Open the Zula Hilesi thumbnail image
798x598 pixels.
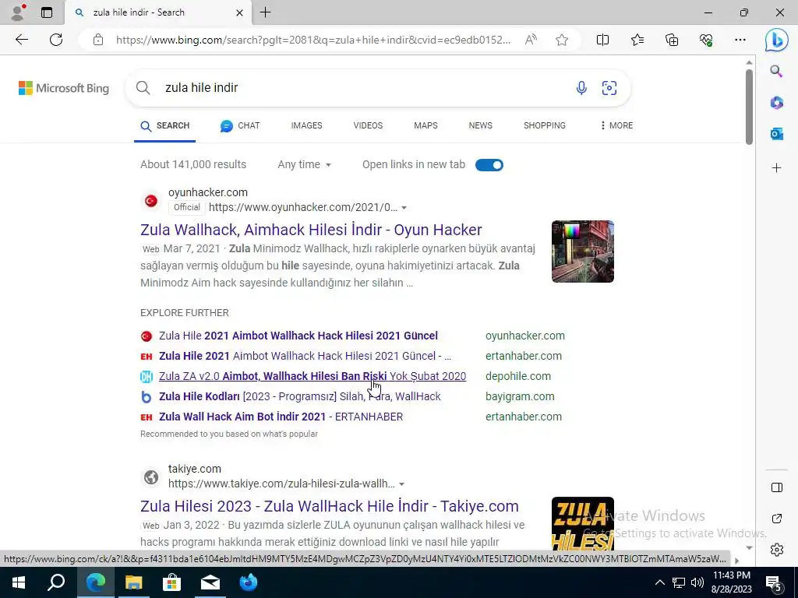coord(583,524)
